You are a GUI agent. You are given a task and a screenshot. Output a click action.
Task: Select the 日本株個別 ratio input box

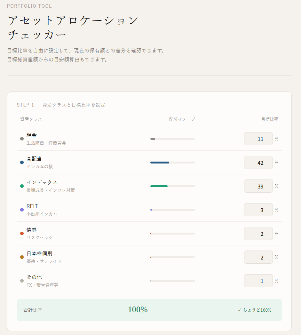pyautogui.click(x=258, y=257)
